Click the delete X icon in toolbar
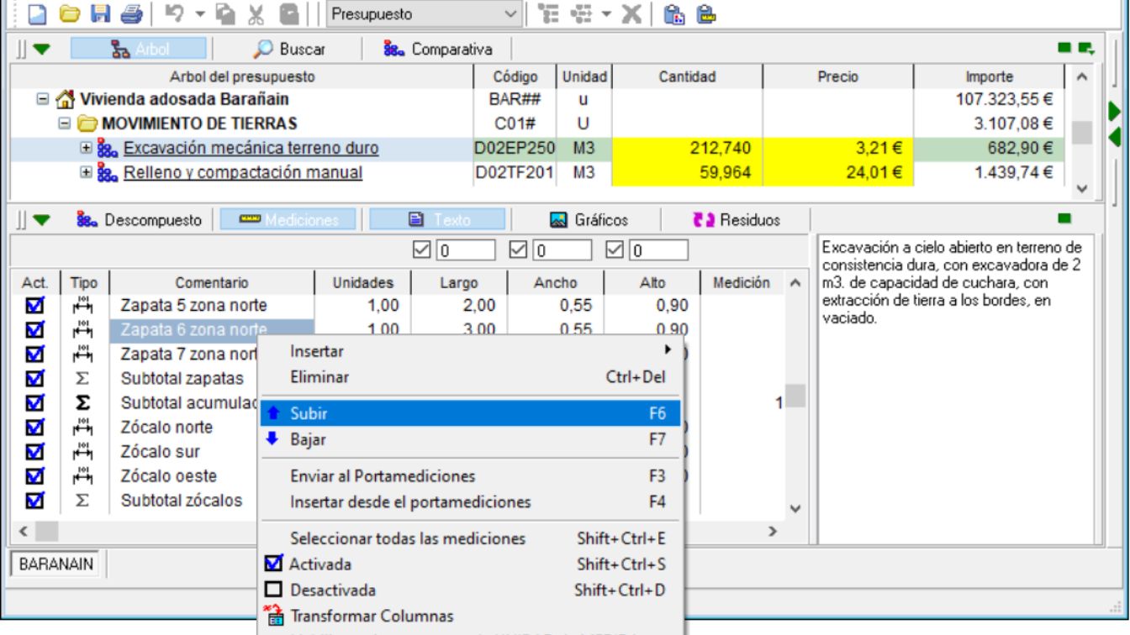The width and height of the screenshot is (1130, 635). pyautogui.click(x=631, y=14)
